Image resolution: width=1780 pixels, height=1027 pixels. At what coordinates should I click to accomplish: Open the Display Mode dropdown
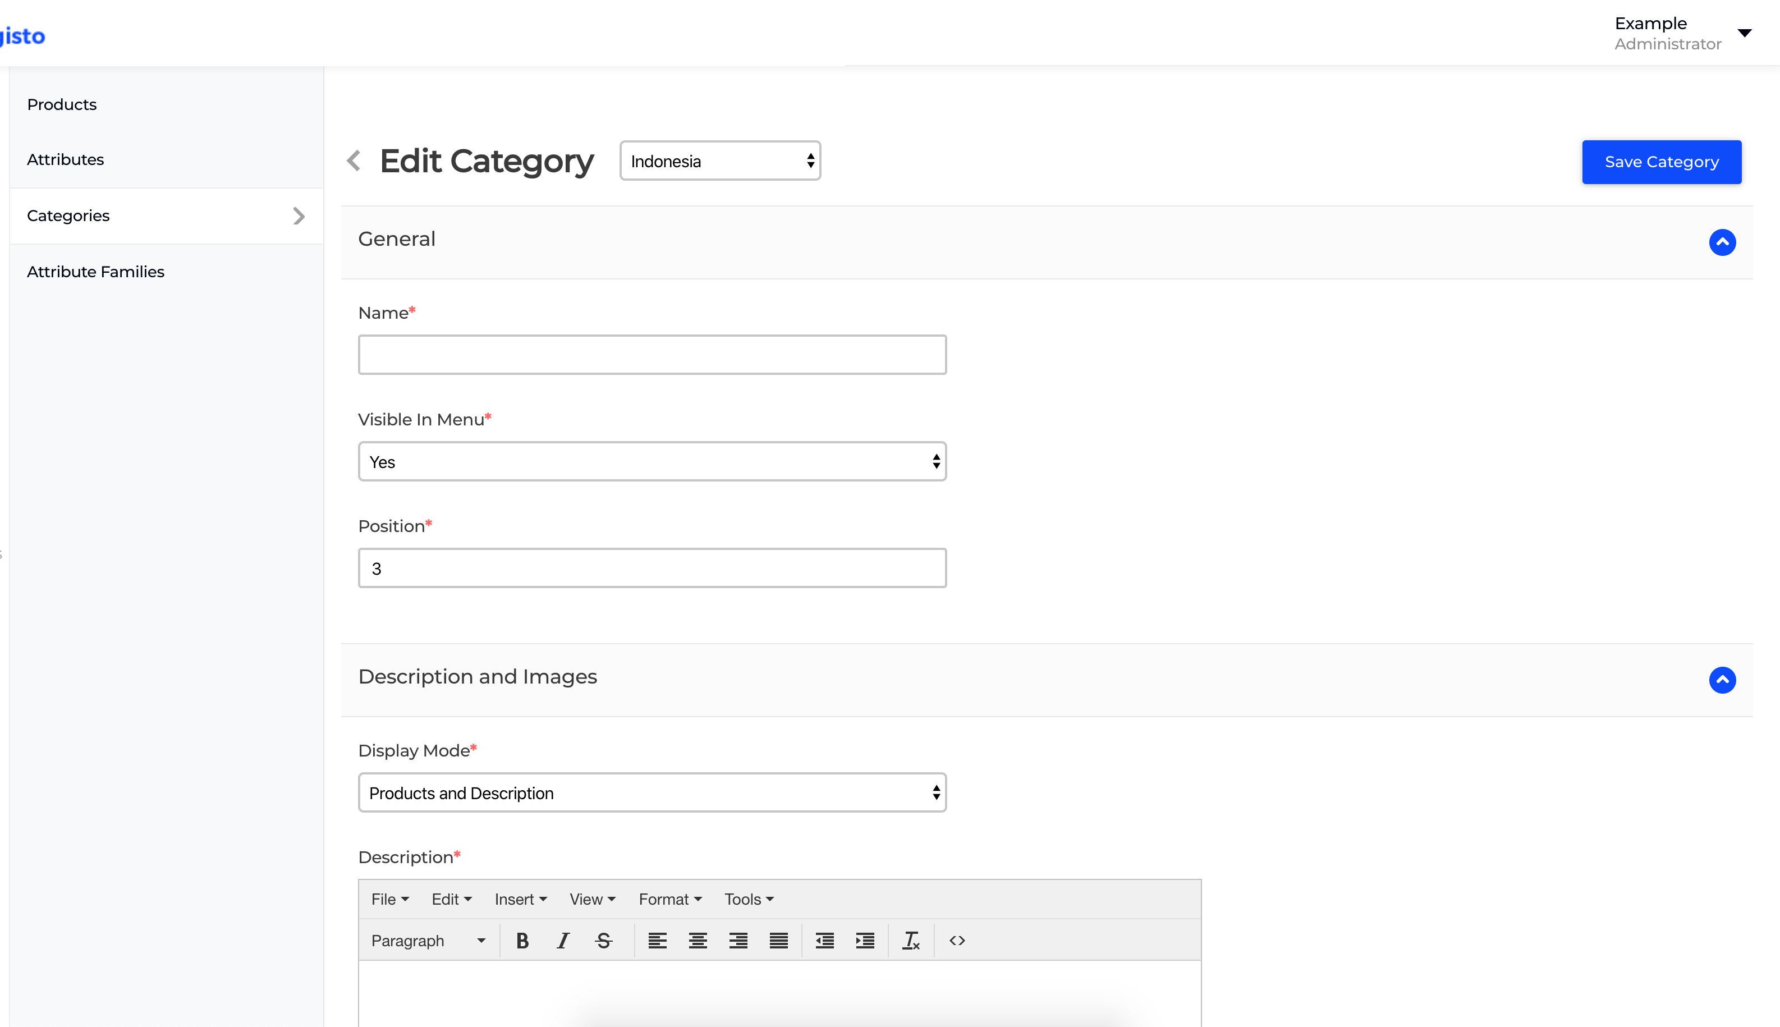[652, 793]
